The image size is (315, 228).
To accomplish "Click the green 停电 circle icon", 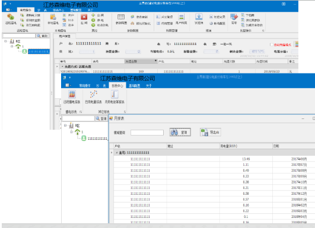I will coord(93,20).
